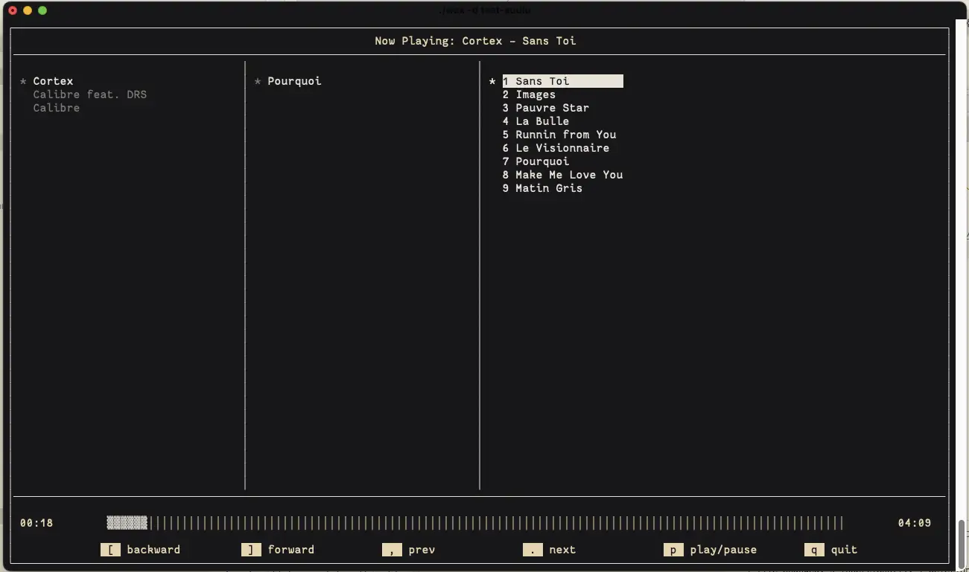Click the ']' forward key badge
Screen dimensions: 969x572
pyautogui.click(x=251, y=550)
